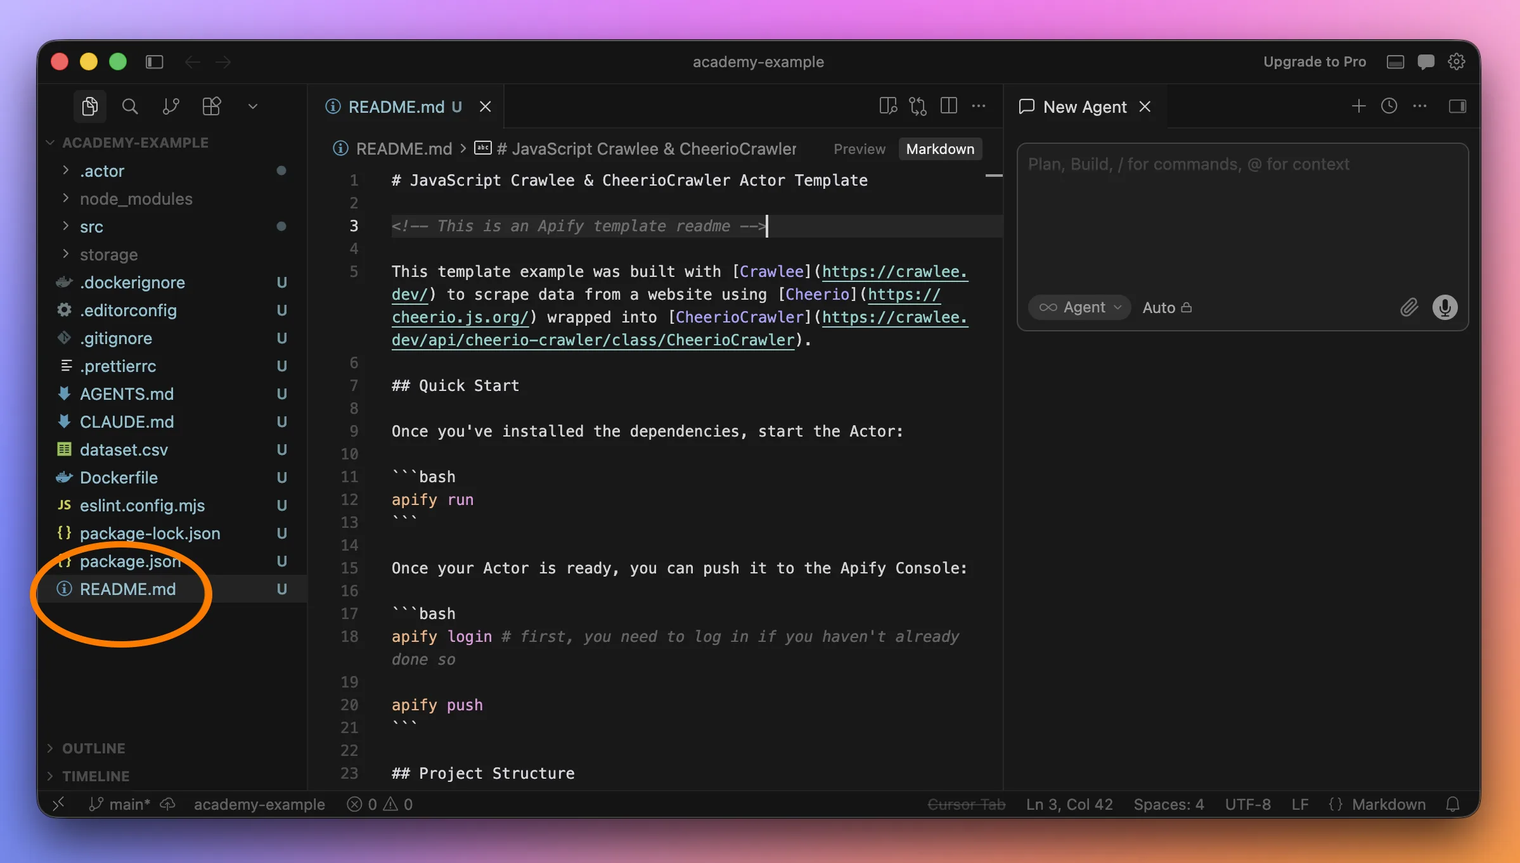Expand the node_modules folder

point(172,198)
